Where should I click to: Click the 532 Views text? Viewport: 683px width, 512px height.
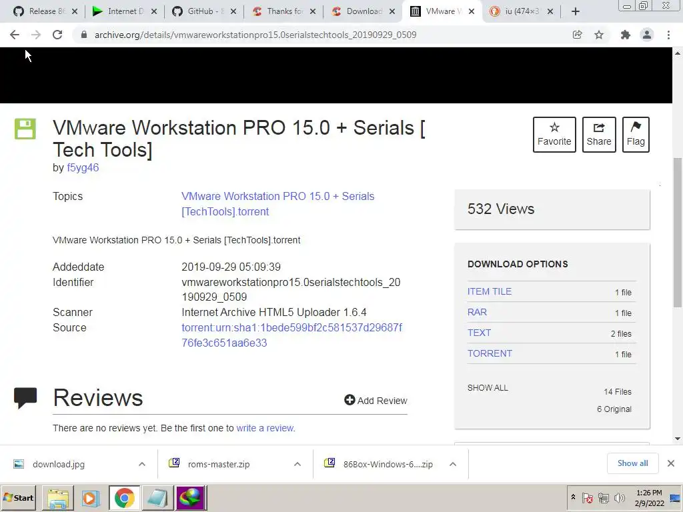[501, 209]
